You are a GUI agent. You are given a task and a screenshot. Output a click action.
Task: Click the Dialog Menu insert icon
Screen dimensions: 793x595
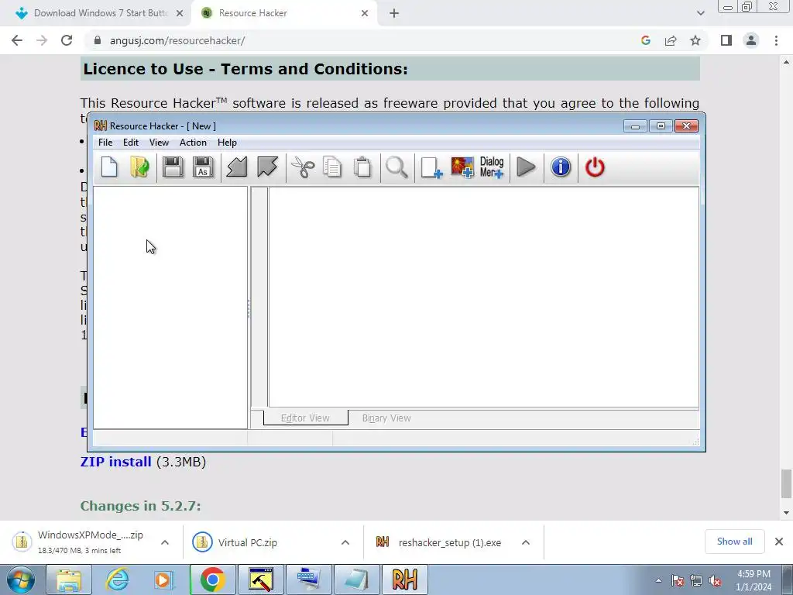(492, 167)
